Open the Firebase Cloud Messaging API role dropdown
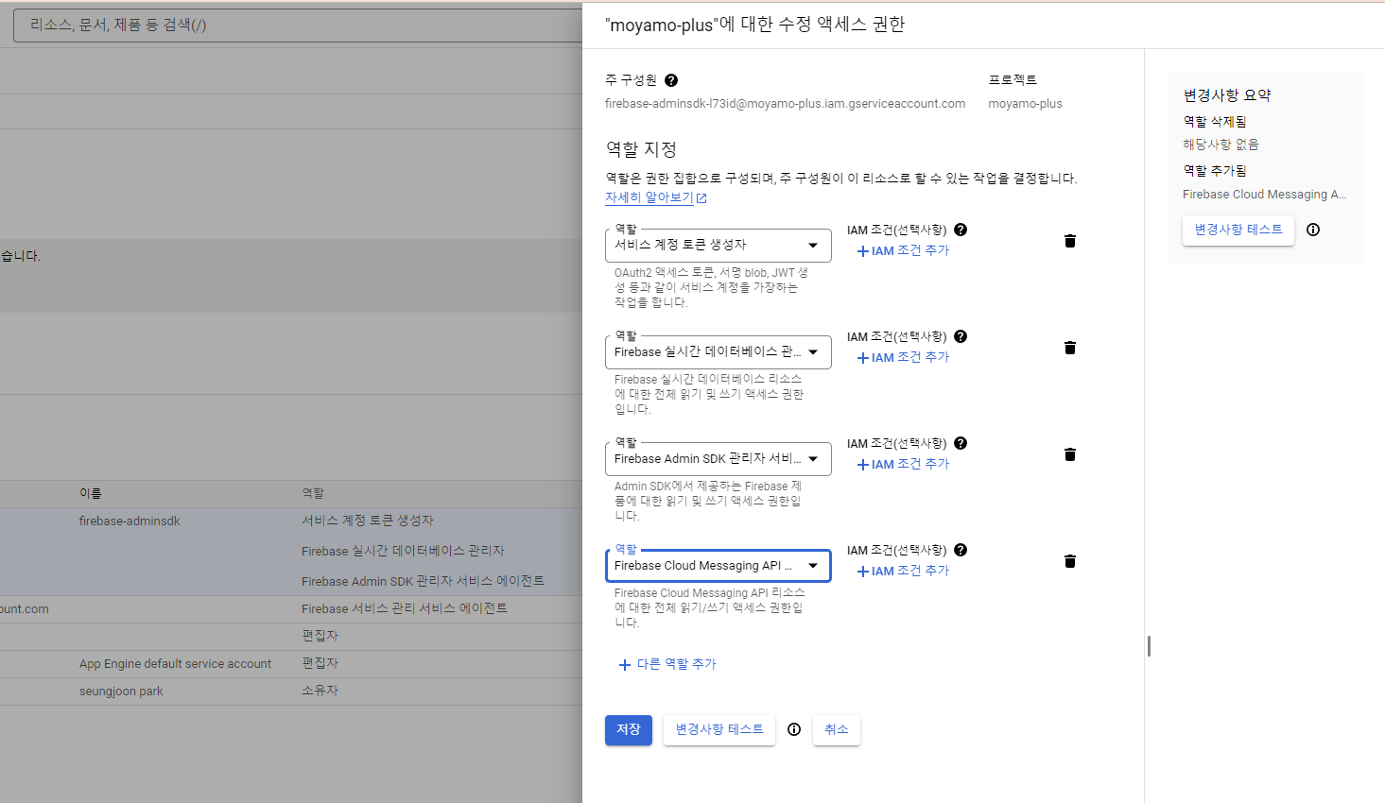 coord(718,566)
